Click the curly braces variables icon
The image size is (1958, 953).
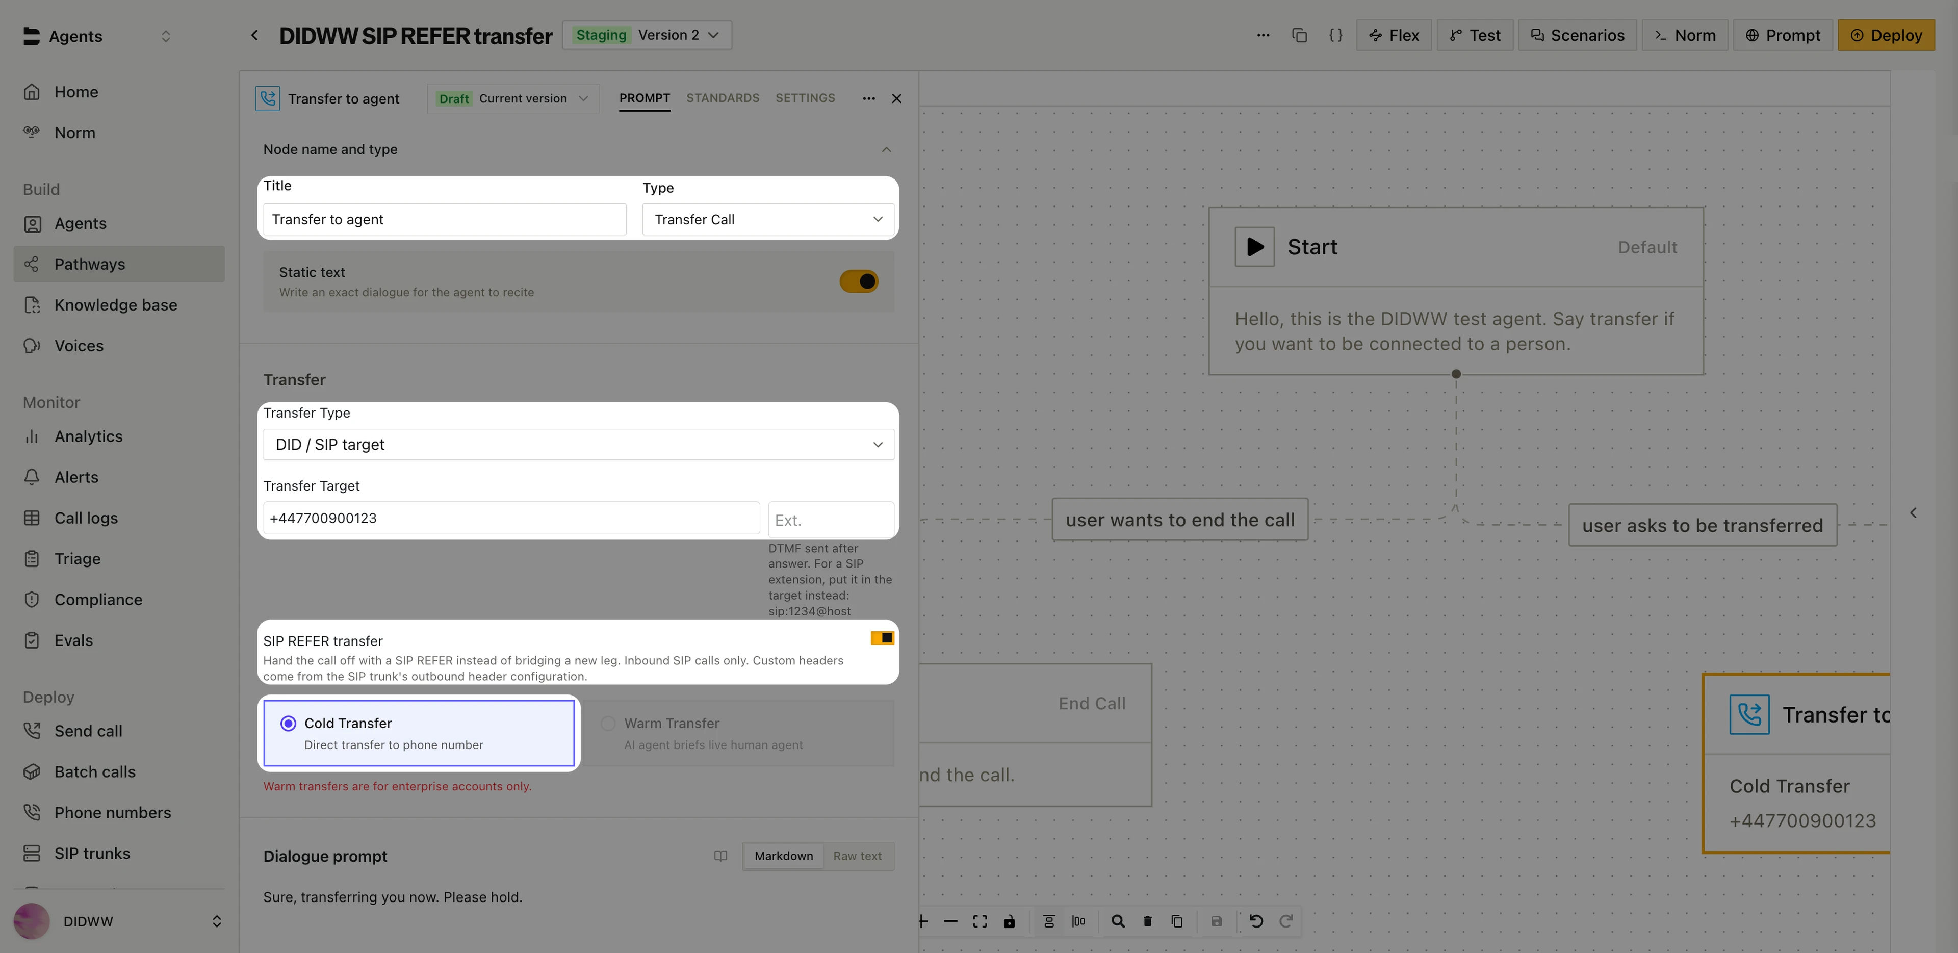(x=1335, y=35)
